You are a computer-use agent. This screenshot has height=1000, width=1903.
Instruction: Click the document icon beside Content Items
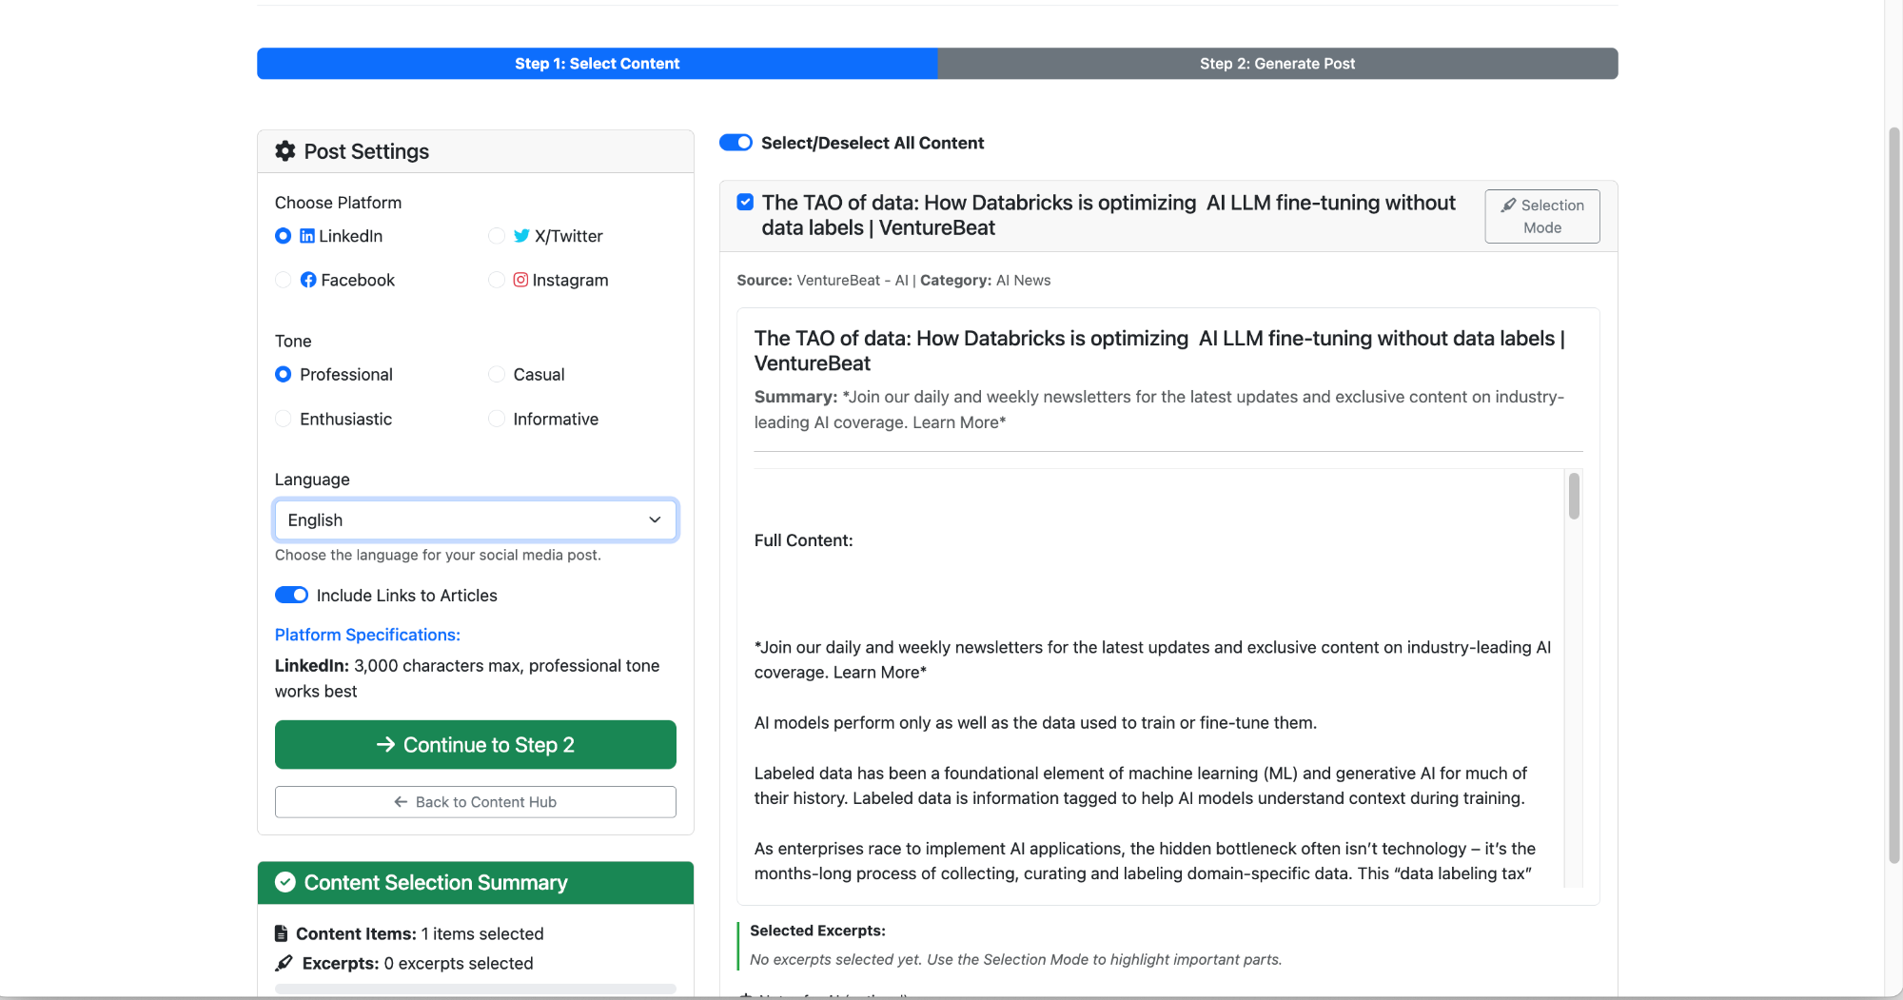(281, 933)
